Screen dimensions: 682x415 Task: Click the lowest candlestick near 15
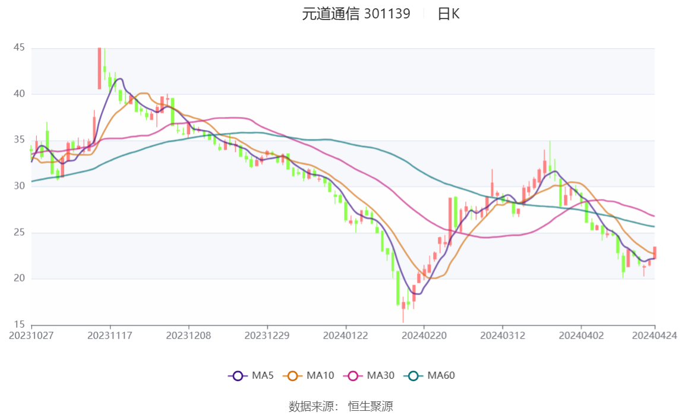pos(403,309)
